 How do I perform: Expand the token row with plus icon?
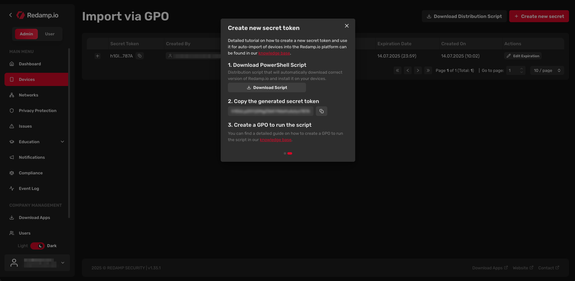[97, 56]
